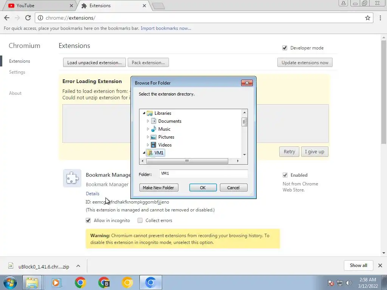This screenshot has height=290, width=387.
Task: Open About in the Chromium sidebar
Action: coord(15,93)
